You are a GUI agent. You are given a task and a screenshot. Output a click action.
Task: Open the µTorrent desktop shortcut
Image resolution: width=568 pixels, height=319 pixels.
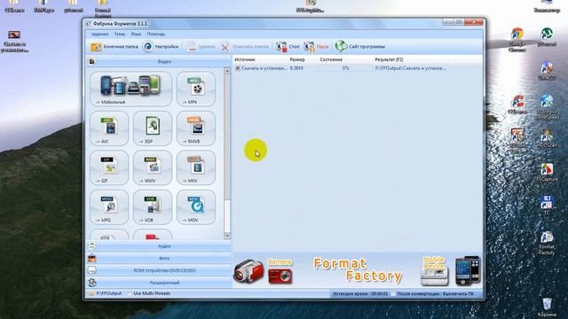[x=547, y=37]
